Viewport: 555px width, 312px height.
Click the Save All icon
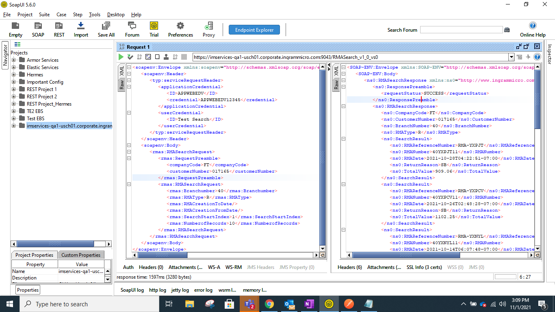click(106, 29)
